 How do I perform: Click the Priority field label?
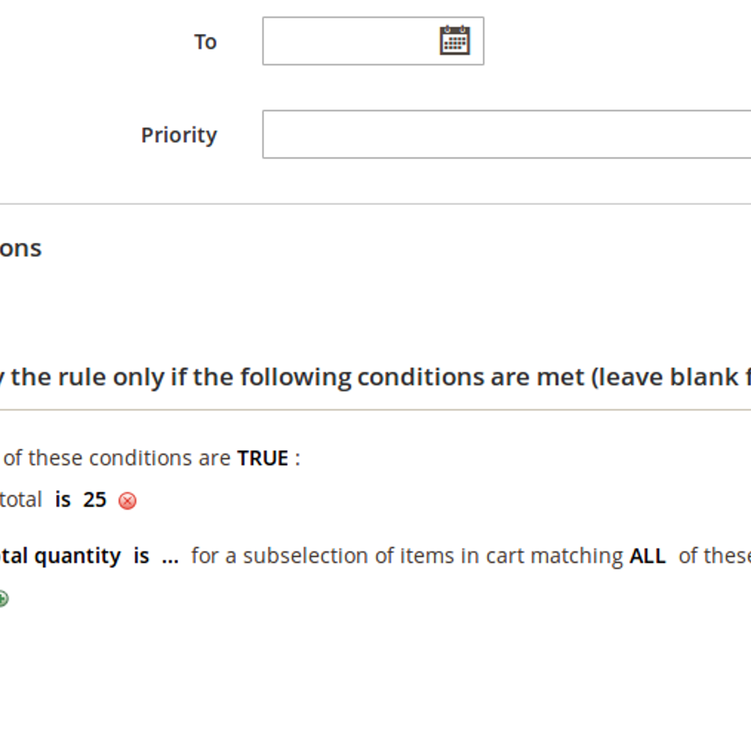click(179, 136)
